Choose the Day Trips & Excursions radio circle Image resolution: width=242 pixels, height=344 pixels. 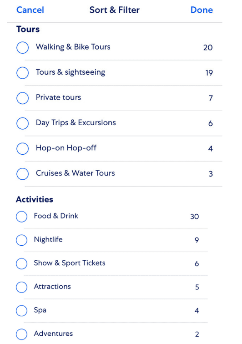coord(22,123)
